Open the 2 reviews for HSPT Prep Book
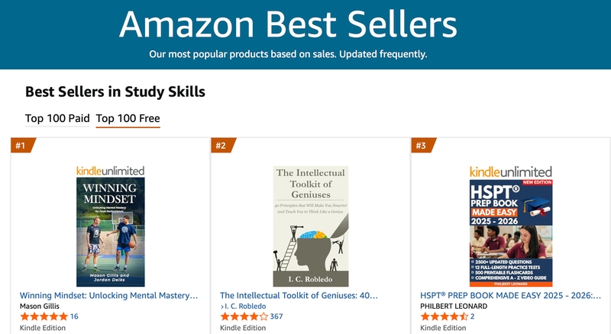This screenshot has width=611, height=334. click(473, 316)
